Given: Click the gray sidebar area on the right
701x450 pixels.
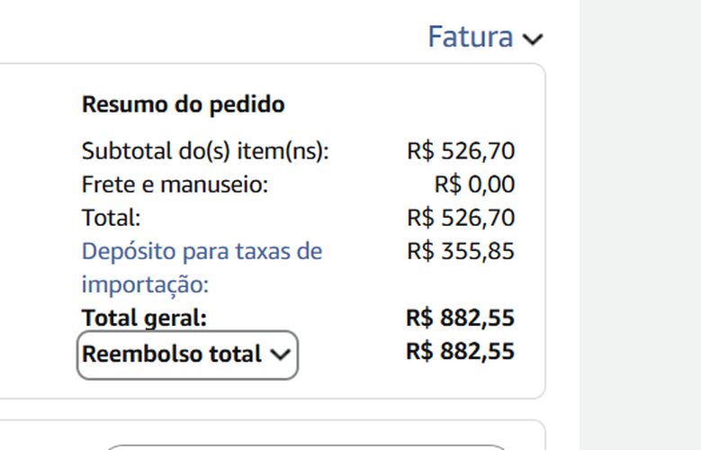Looking at the screenshot, I should (639, 225).
